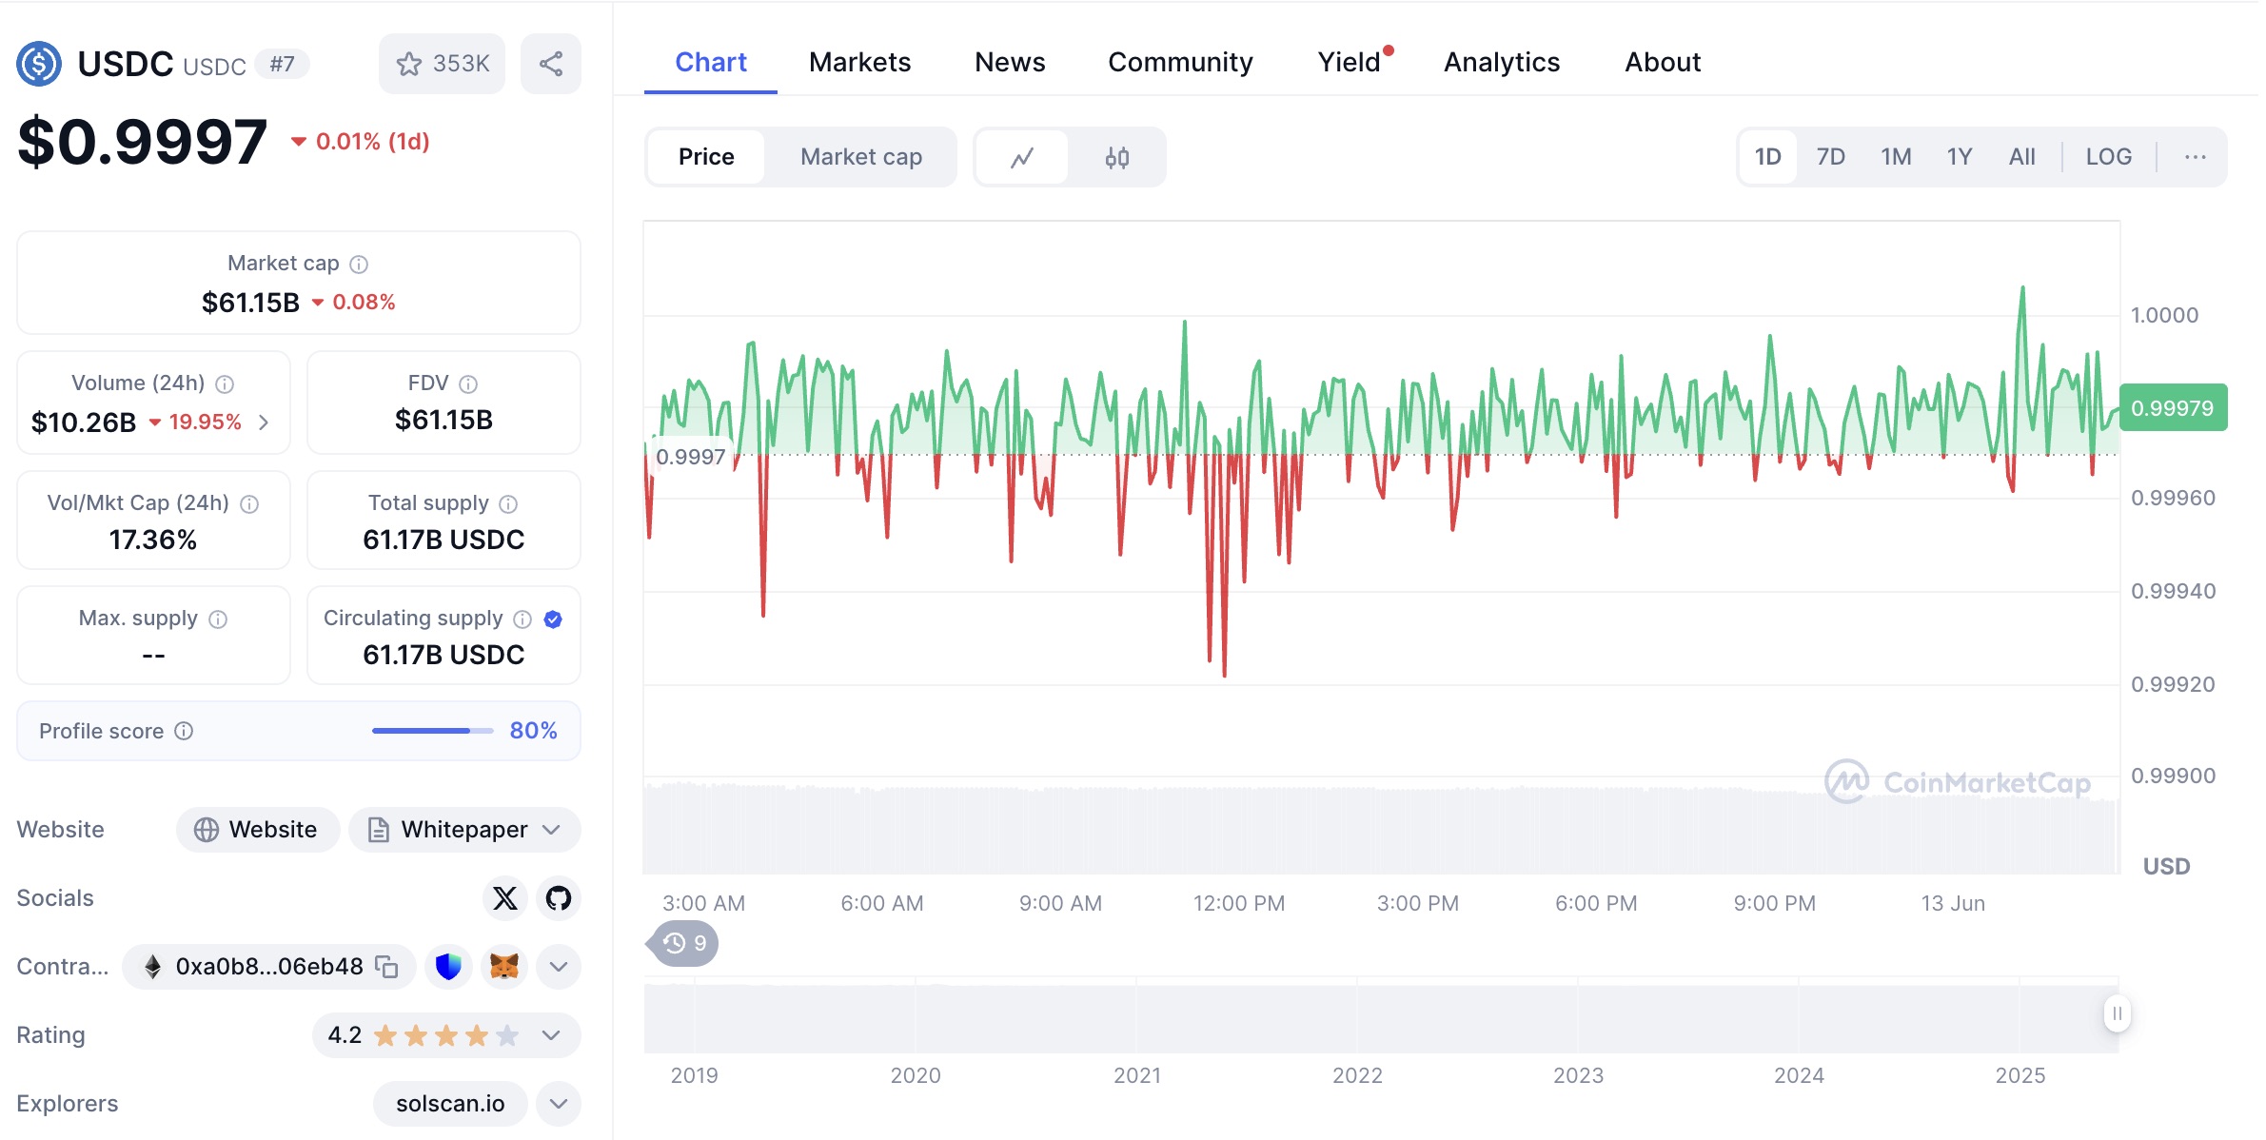Set chart range to 1D

(x=1768, y=157)
